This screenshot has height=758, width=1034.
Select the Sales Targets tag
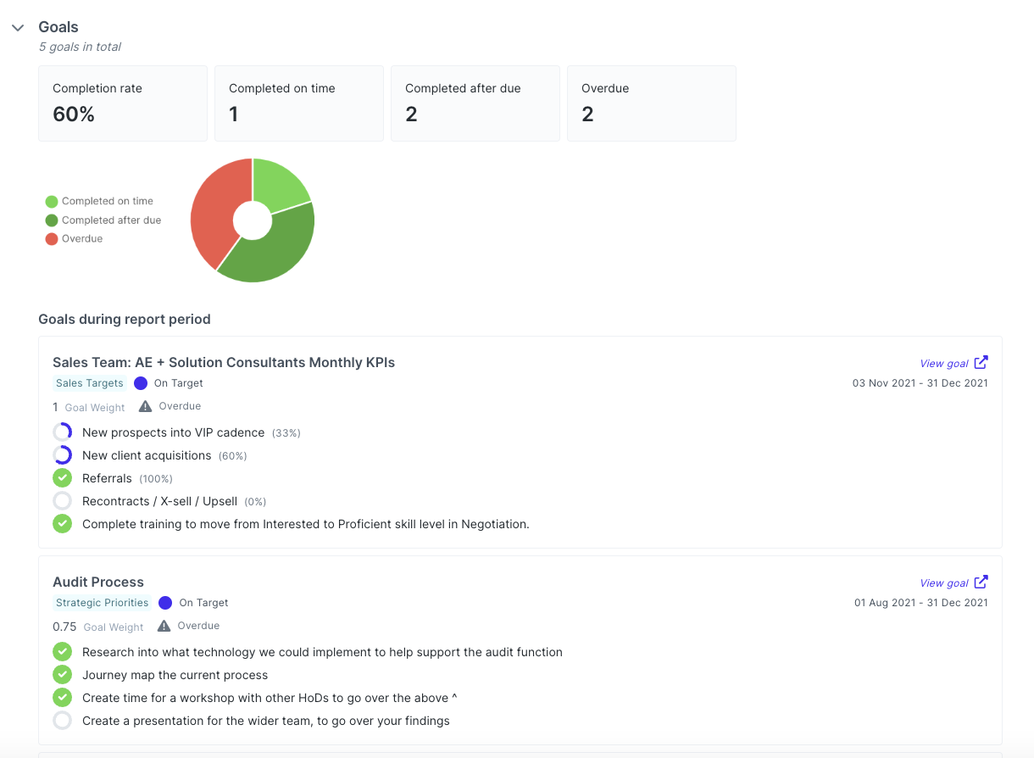point(89,383)
